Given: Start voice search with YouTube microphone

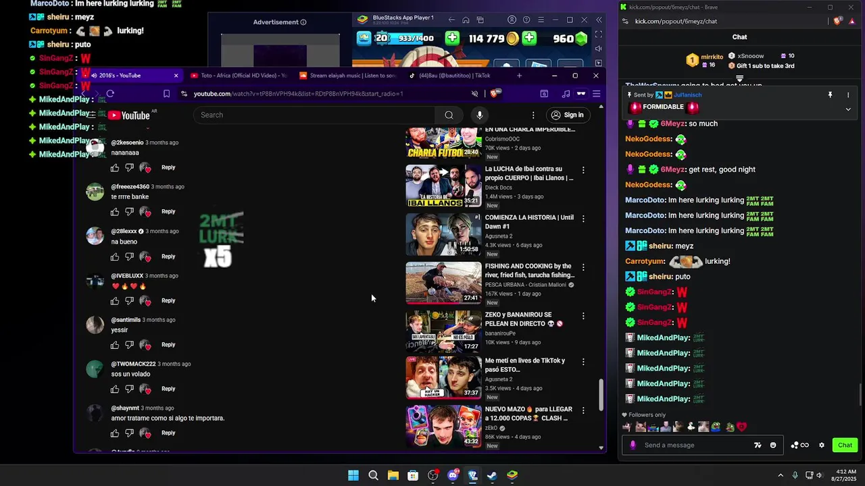Looking at the screenshot, I should [480, 115].
